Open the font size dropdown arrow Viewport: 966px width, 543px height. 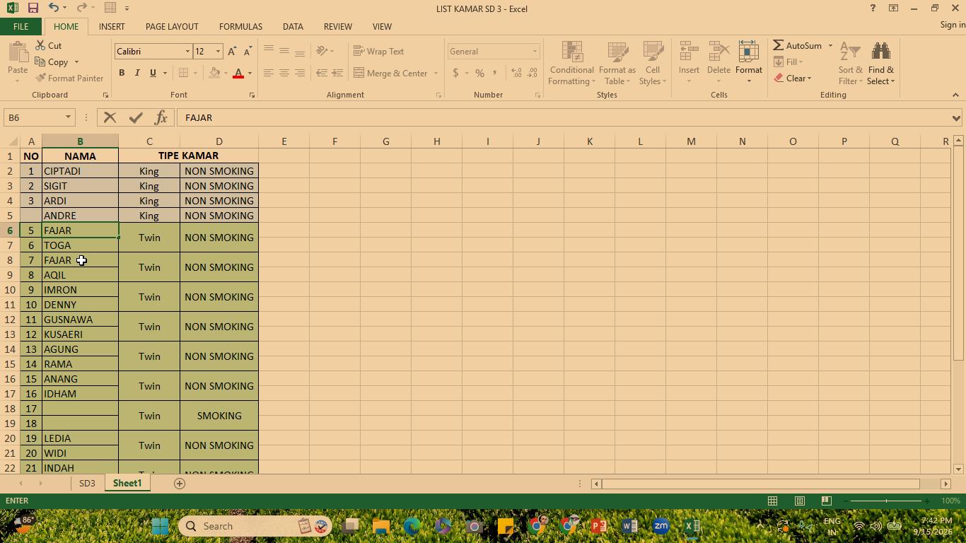coord(218,52)
